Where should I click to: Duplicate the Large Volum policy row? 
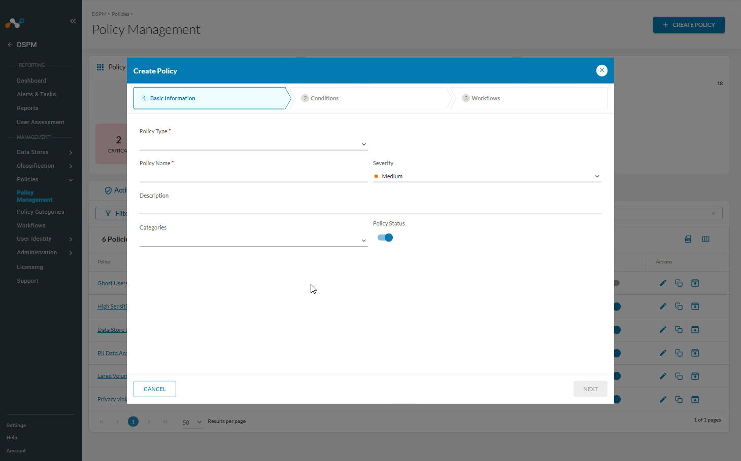click(x=679, y=376)
